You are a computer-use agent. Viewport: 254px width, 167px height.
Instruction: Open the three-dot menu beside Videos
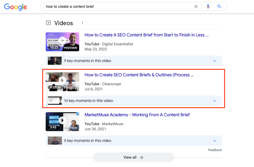tap(82, 23)
